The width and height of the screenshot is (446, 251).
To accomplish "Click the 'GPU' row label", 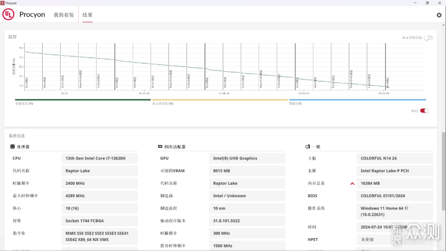I will tap(164, 158).
